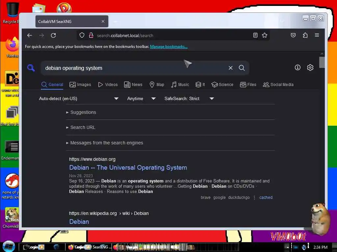Viewport: 337px width, 252px height.
Task: Open the Wikipedia Debian result title
Action: coord(79,221)
